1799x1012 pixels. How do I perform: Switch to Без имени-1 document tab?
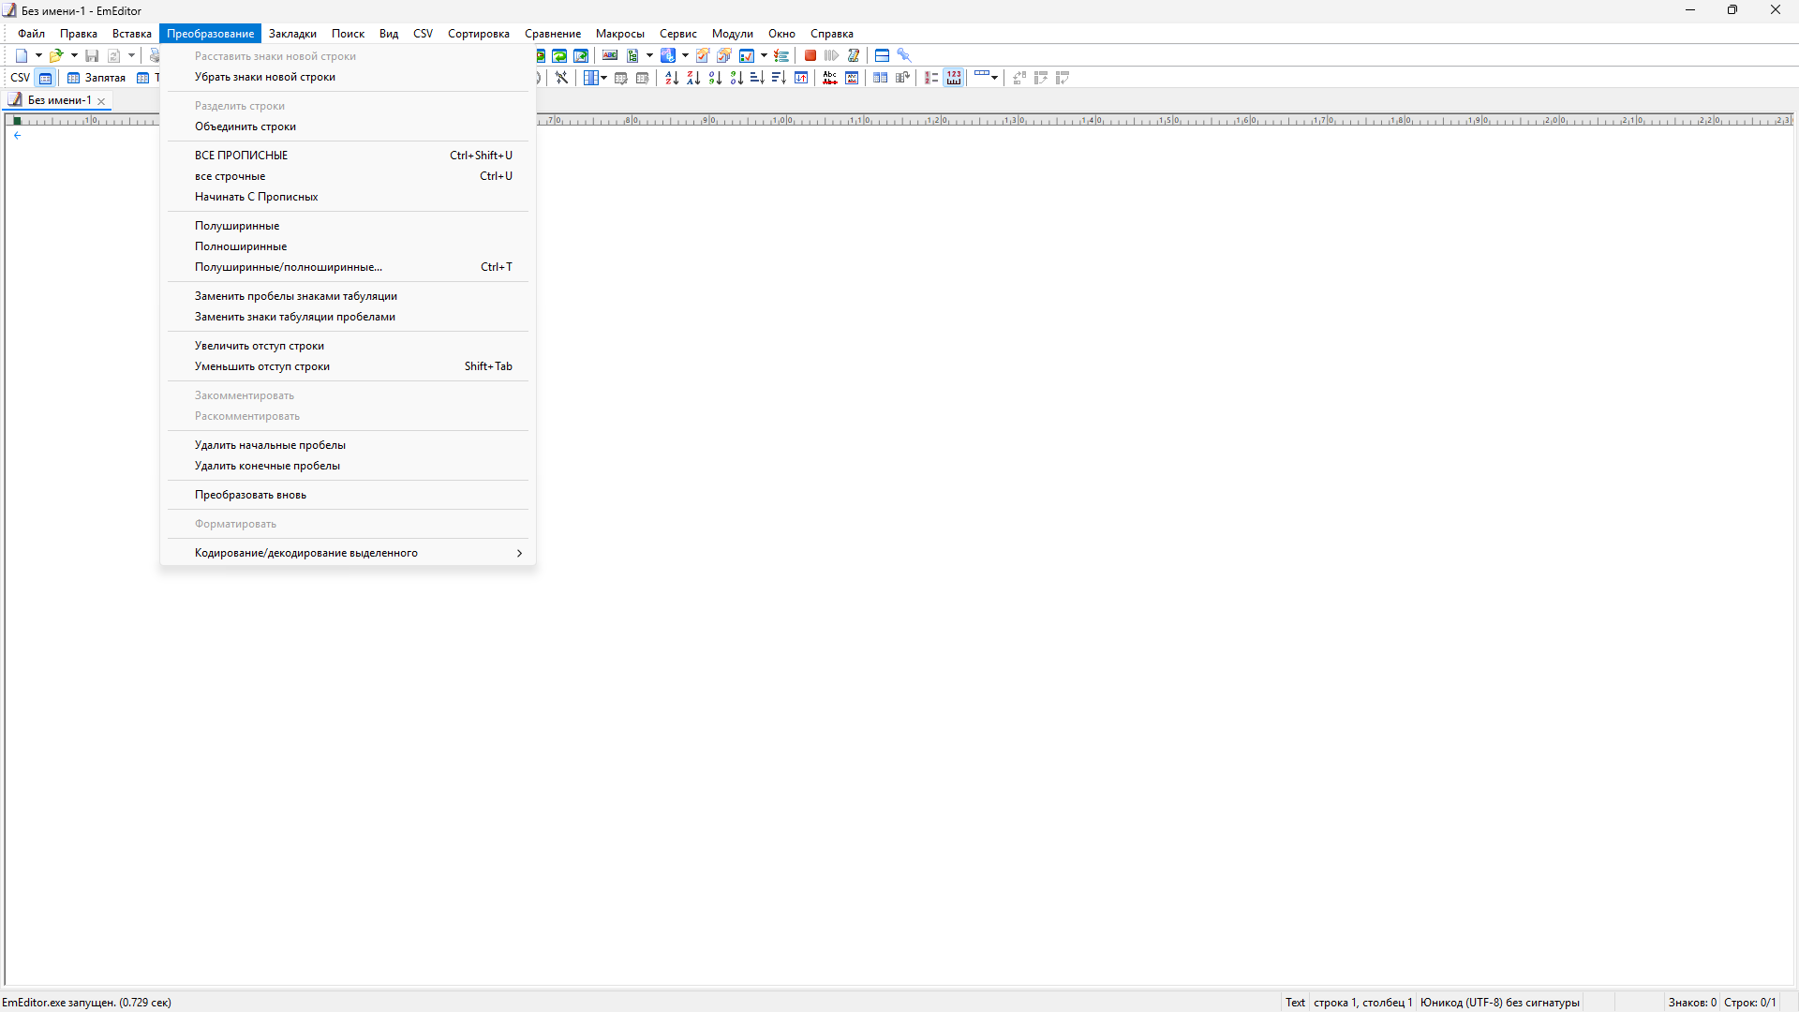(58, 100)
